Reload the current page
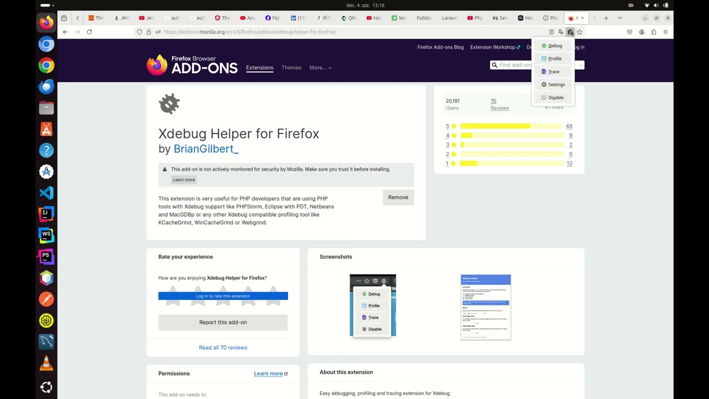This screenshot has width=709, height=399. point(89,32)
